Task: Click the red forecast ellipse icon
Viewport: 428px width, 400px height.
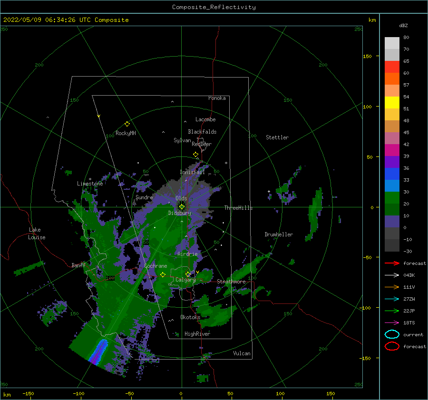Action: [x=392, y=346]
